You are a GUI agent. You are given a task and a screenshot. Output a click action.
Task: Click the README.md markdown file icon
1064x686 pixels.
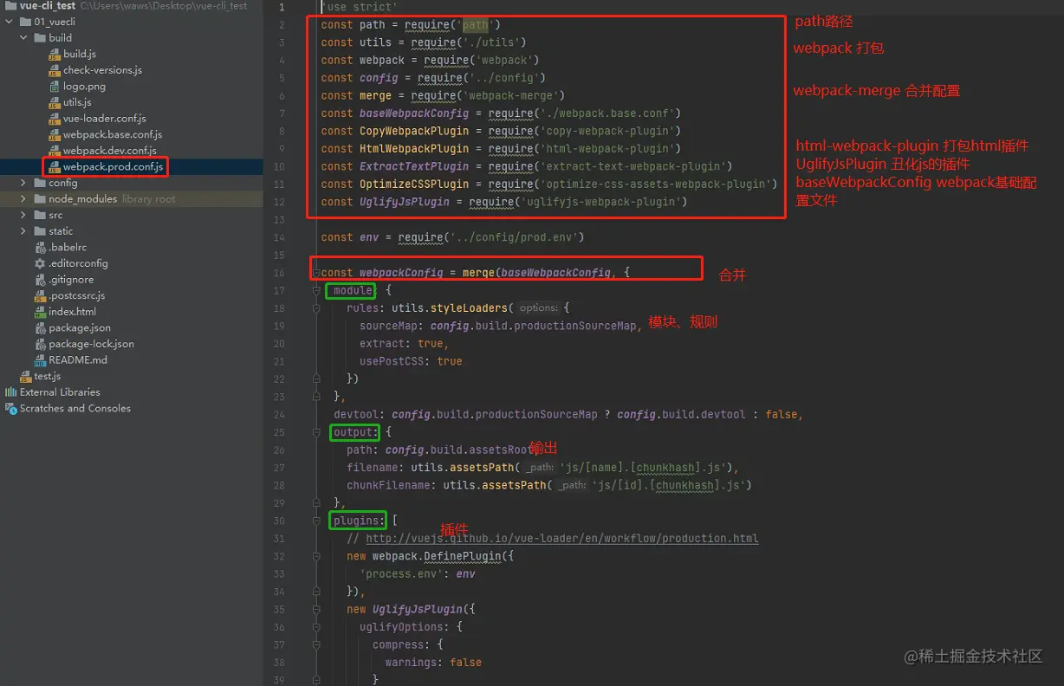[40, 360]
